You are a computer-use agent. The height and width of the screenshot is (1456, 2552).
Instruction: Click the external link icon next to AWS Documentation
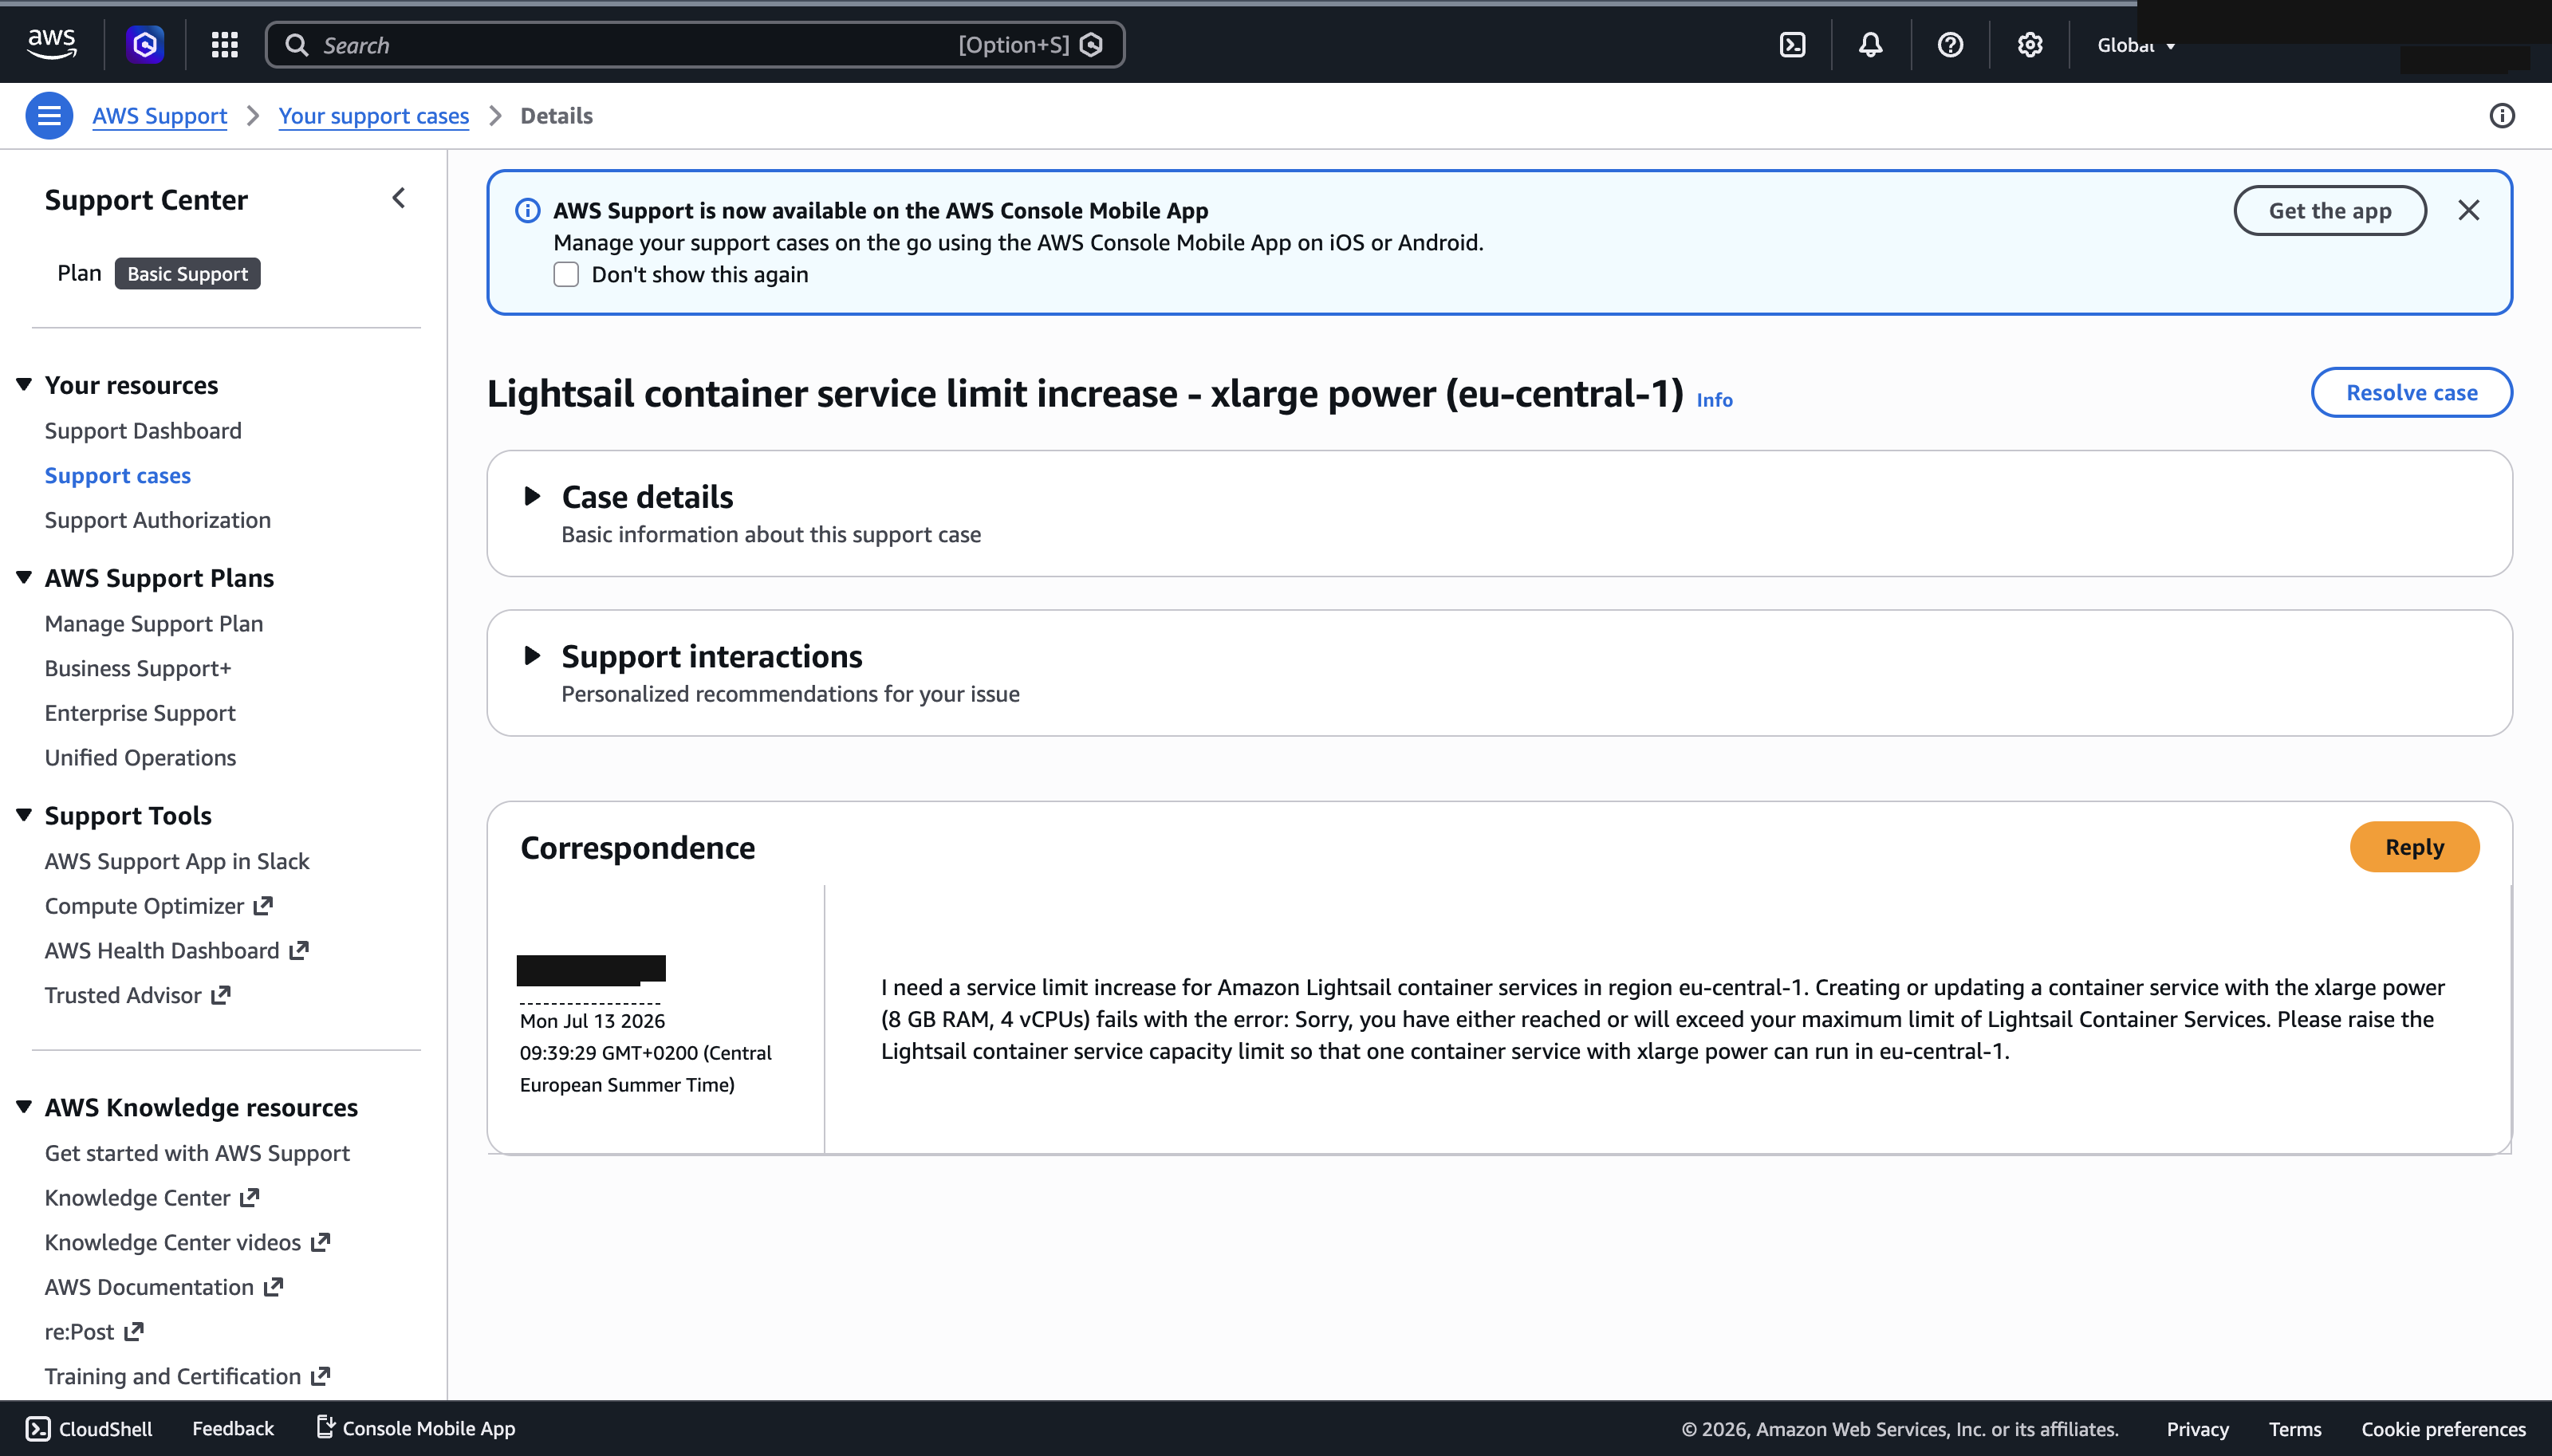coord(274,1287)
